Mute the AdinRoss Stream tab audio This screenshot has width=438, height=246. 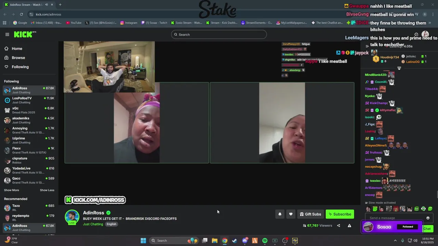(46, 5)
